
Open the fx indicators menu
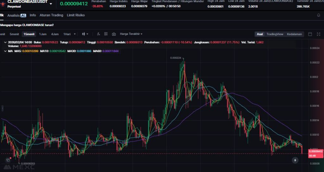pos(98,34)
